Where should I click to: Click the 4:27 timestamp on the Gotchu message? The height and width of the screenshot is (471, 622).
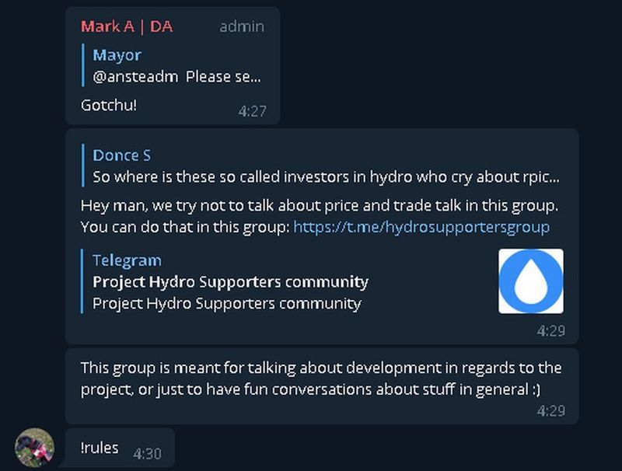[252, 111]
